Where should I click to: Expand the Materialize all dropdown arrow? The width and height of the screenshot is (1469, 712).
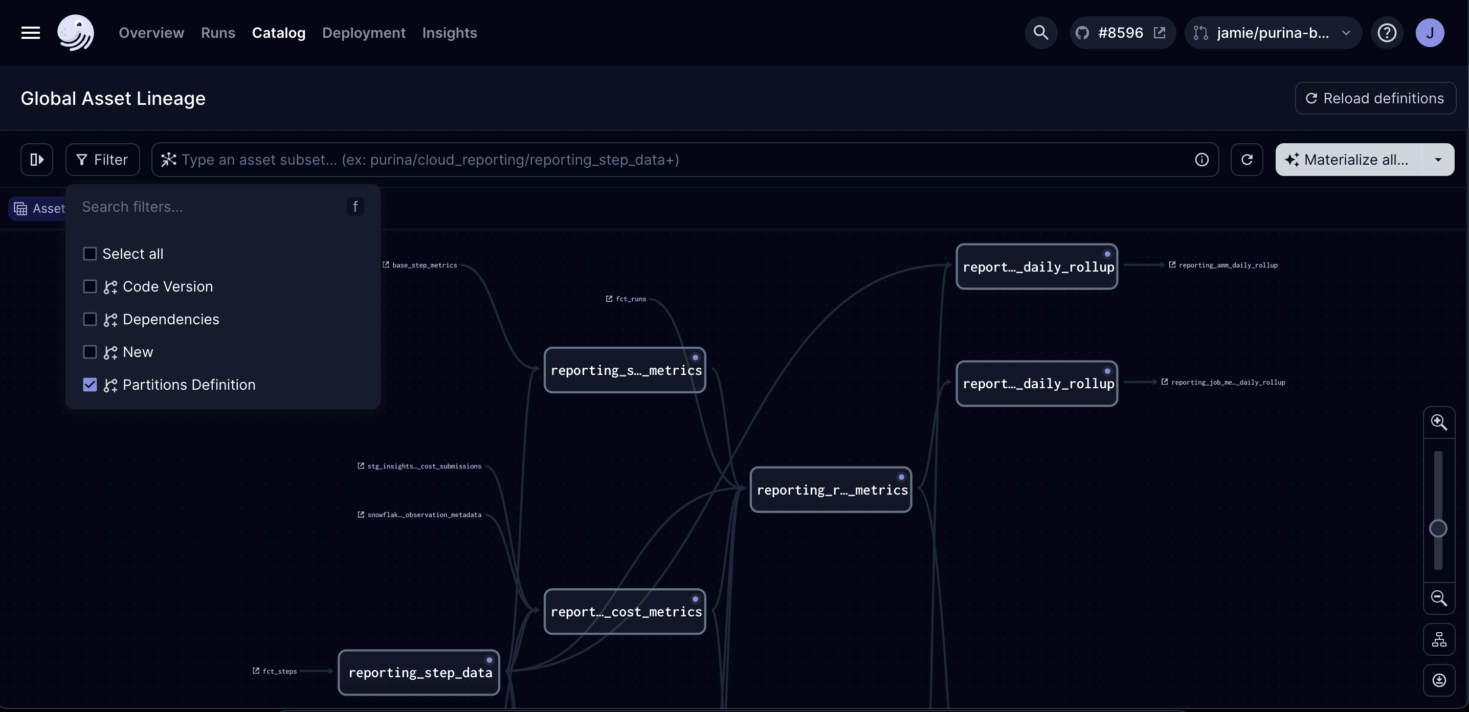click(x=1438, y=160)
